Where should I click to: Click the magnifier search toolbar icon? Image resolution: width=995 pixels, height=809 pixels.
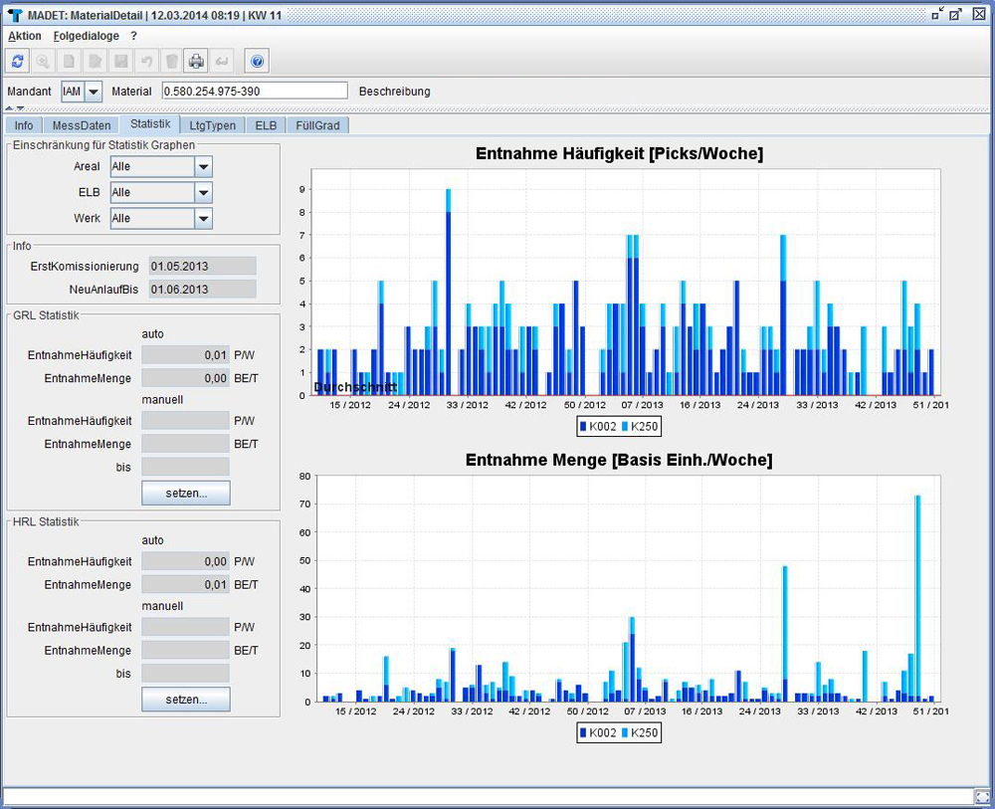(x=43, y=61)
